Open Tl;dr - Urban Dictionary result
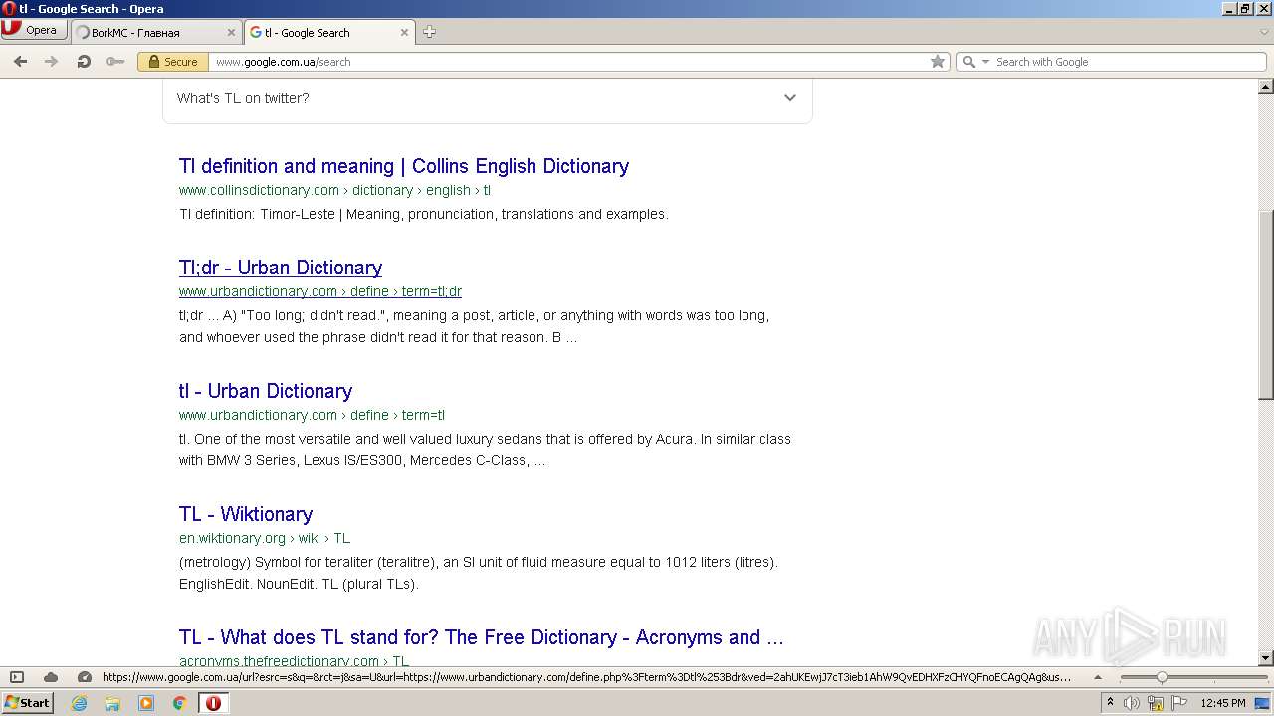Image resolution: width=1274 pixels, height=716 pixels. [281, 268]
